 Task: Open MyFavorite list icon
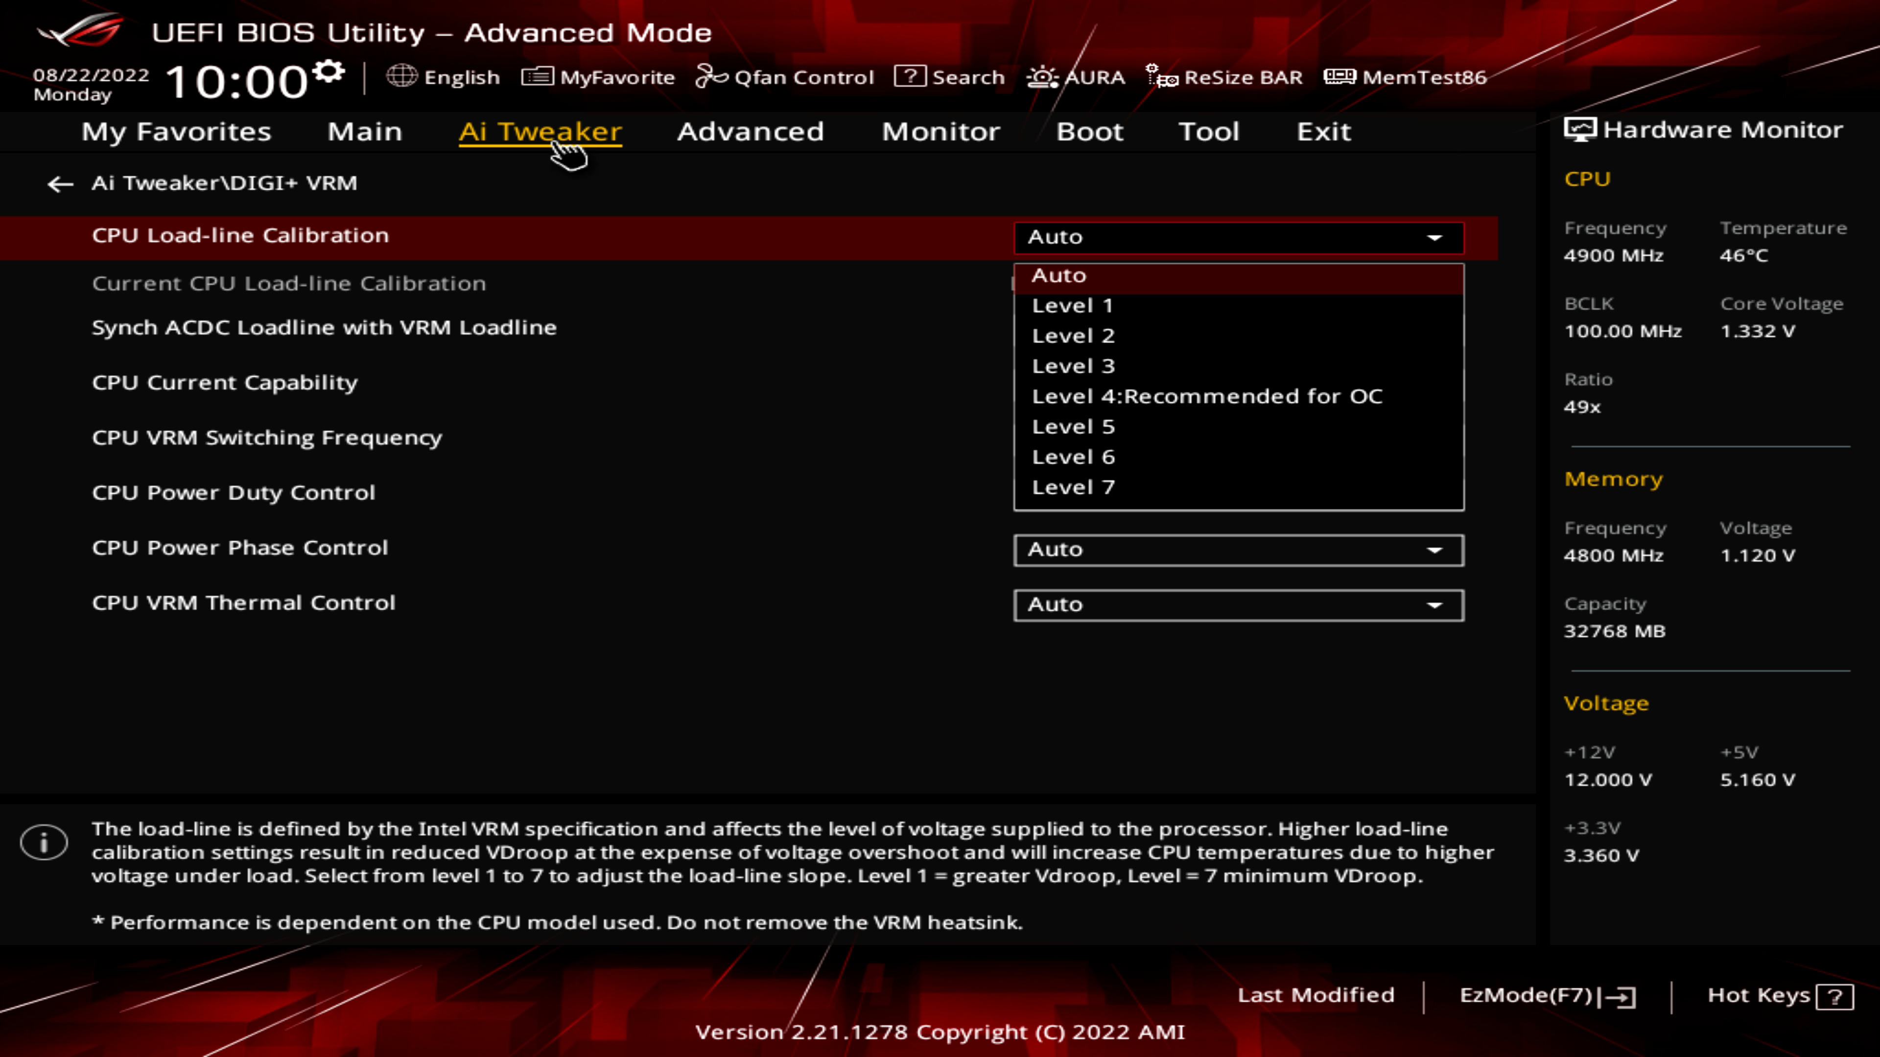click(x=537, y=76)
